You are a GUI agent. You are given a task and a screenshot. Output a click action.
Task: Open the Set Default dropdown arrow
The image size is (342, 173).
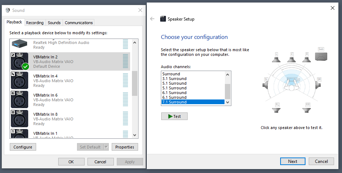(x=106, y=147)
